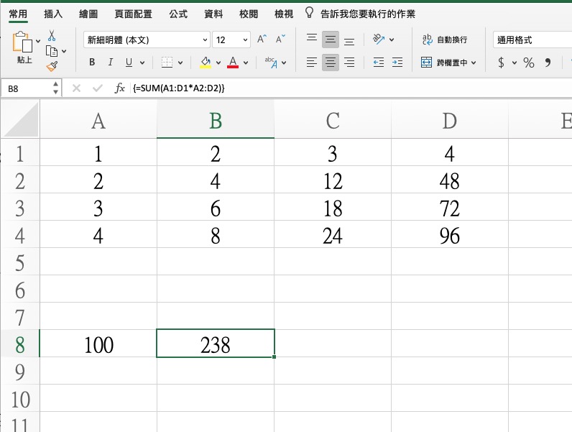This screenshot has height=432, width=572.
Task: Switch to the 資料 Data tab
Action: (x=213, y=14)
